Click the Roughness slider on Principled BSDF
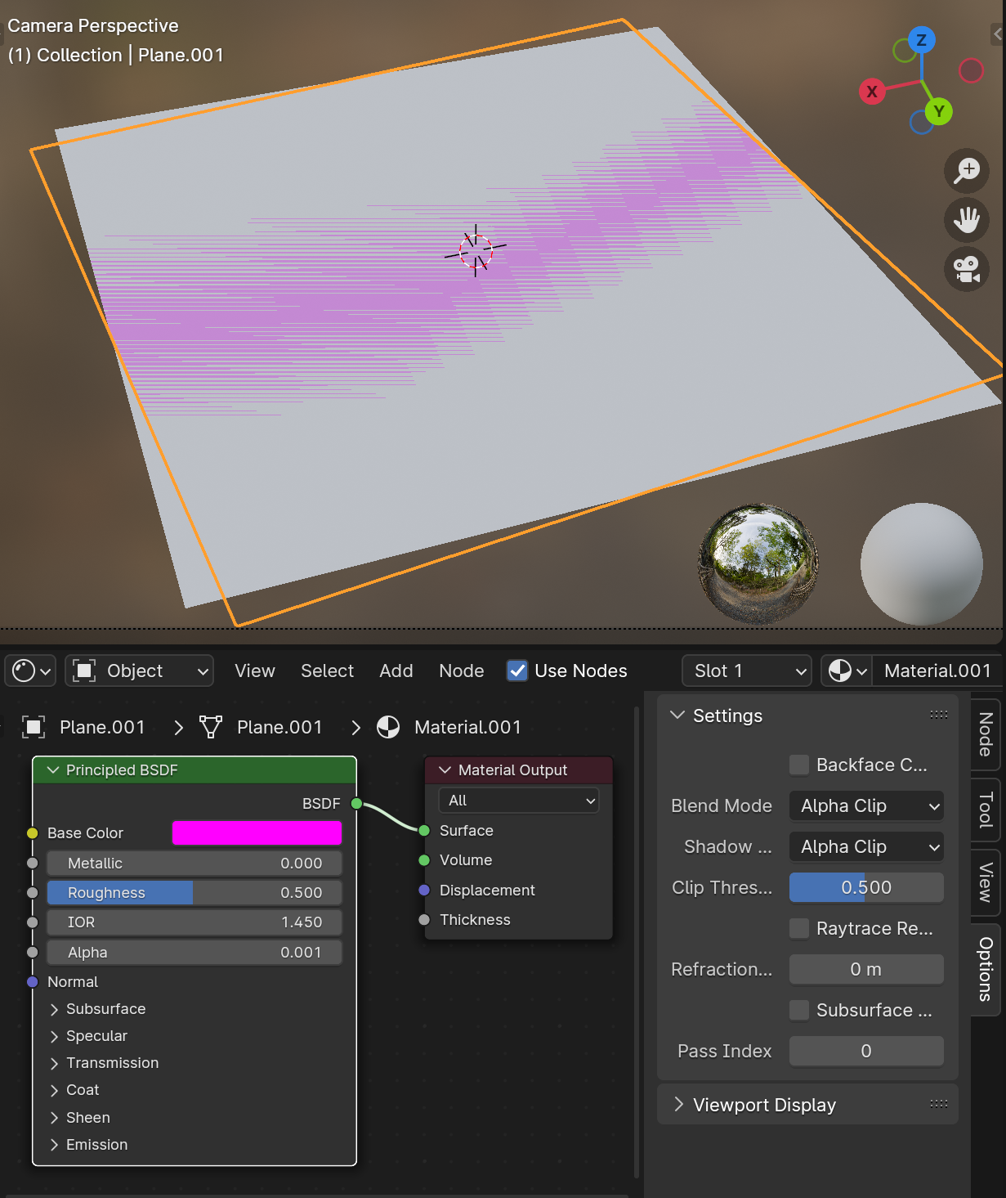The height and width of the screenshot is (1198, 1006). [x=194, y=893]
